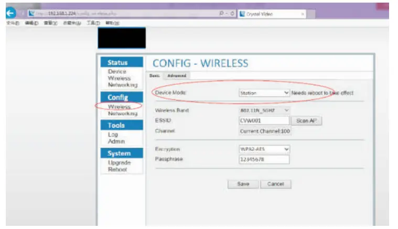Click the Device Mode label
The height and width of the screenshot is (229, 398).
[170, 93]
